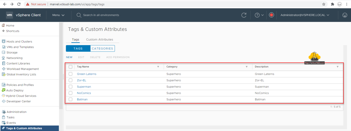Click the search magnifier icon
Viewport: 351px width, 131px height.
[79, 15]
